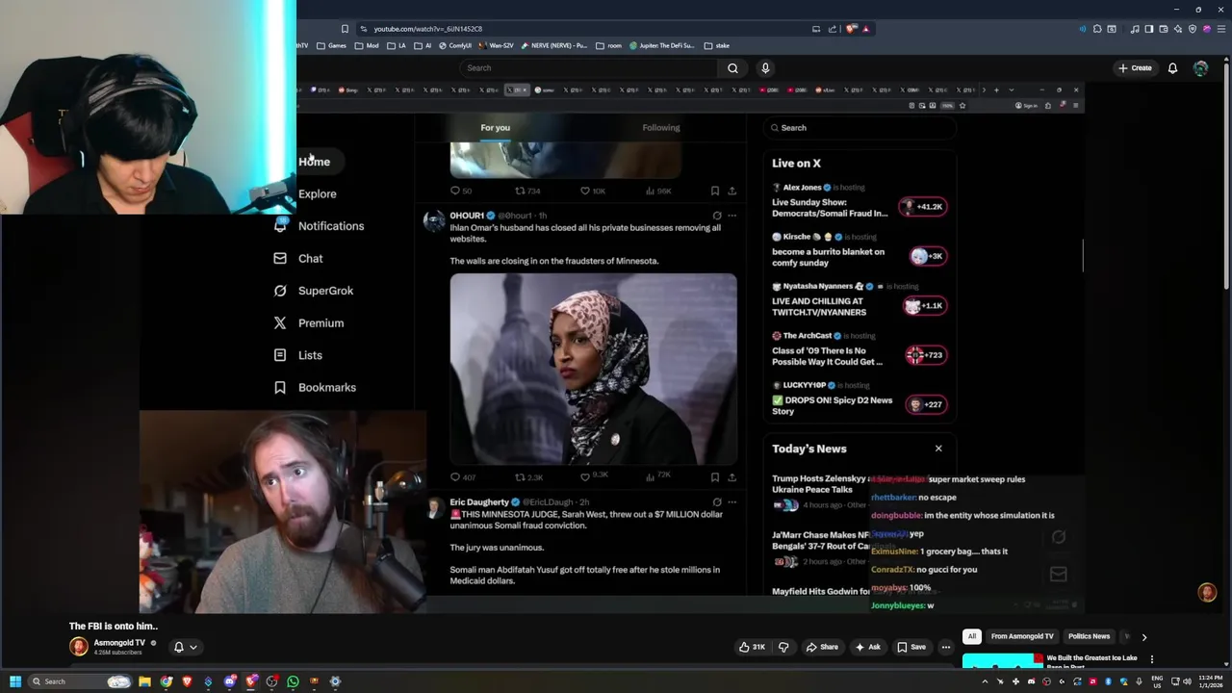This screenshot has width=1232, height=693.
Task: Open Explore in the X sidebar
Action: (x=317, y=193)
